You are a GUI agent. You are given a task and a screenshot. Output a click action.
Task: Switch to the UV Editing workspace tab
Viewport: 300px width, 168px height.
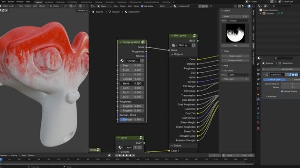[x=72, y=2]
